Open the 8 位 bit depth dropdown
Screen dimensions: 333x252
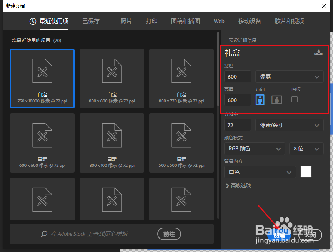pyautogui.click(x=306, y=148)
